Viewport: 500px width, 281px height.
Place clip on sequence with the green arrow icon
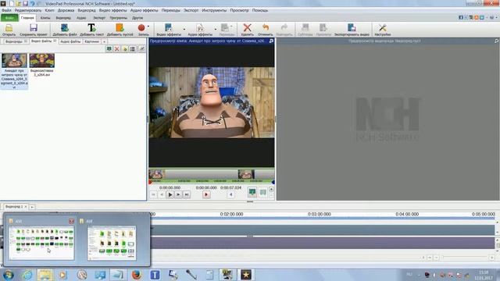click(252, 191)
